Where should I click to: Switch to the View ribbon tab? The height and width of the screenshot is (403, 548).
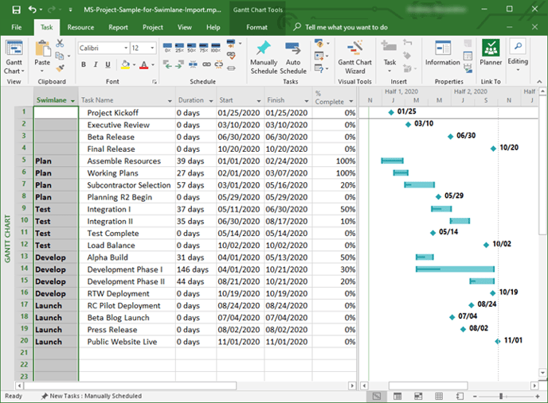(185, 27)
